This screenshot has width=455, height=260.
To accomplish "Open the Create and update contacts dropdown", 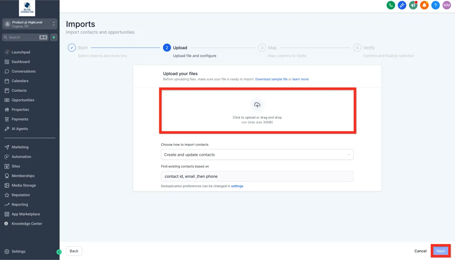I will [257, 155].
